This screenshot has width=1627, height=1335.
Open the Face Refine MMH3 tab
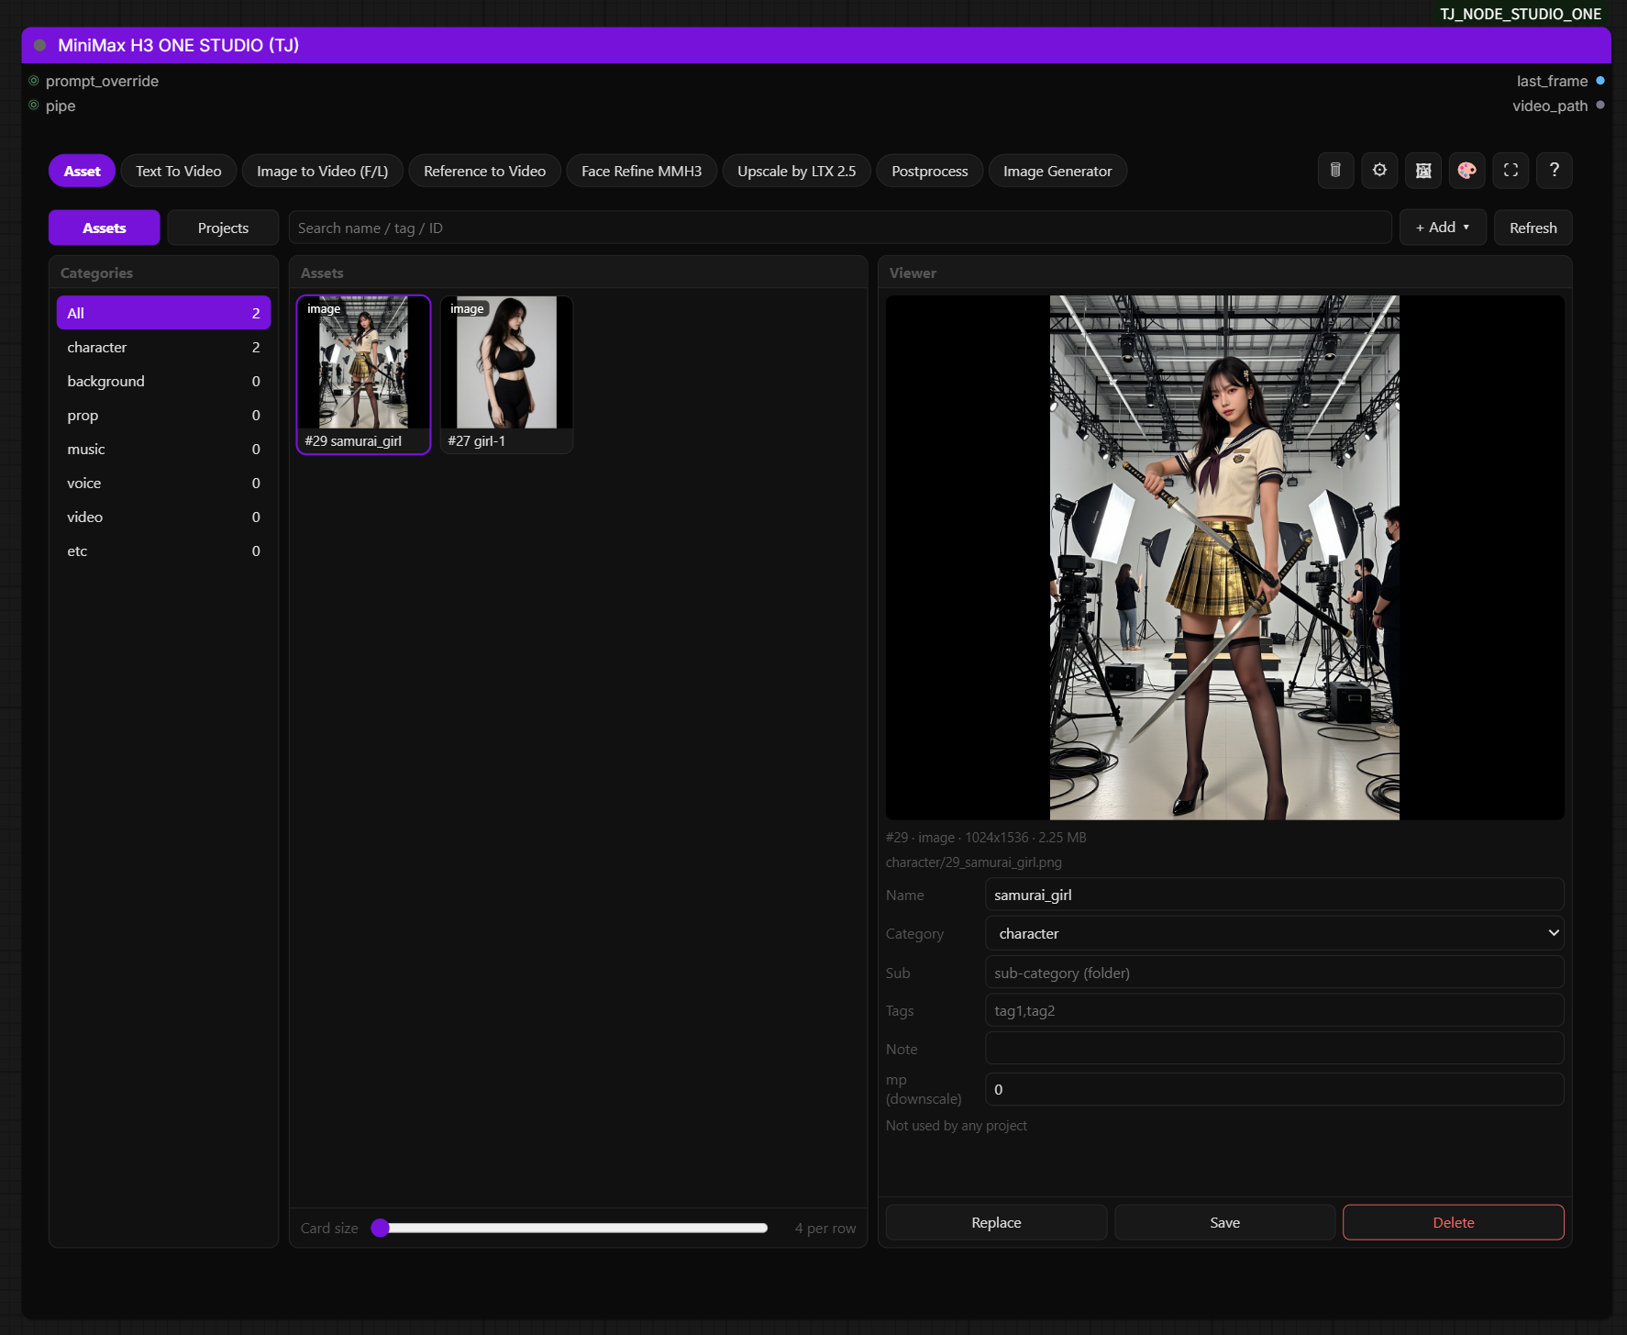[x=642, y=171]
